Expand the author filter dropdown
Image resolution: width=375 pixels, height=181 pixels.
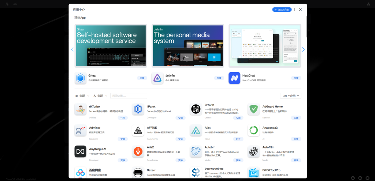pyautogui.click(x=100, y=96)
